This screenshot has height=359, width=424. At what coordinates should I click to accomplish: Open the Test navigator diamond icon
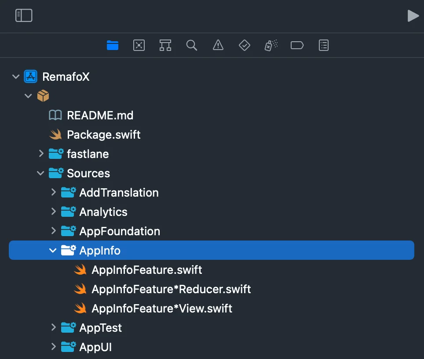coord(244,45)
